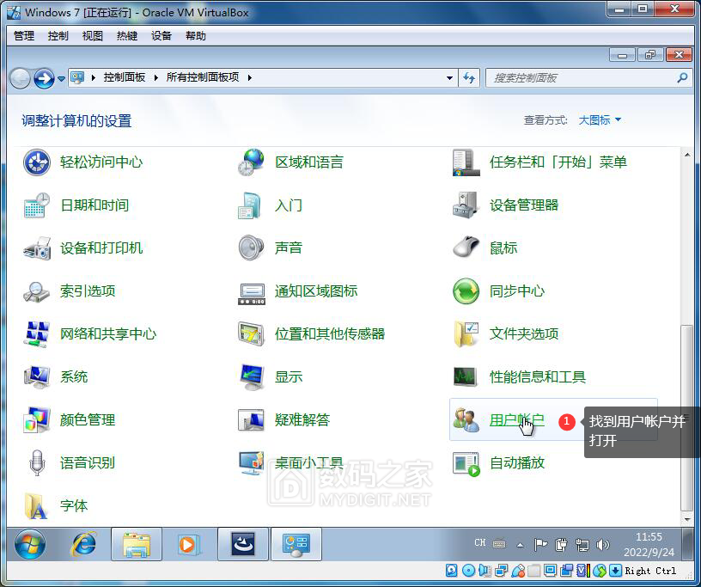Open the 声音 speaker icon
Viewport: 701px width, 587px height.
pyautogui.click(x=251, y=248)
